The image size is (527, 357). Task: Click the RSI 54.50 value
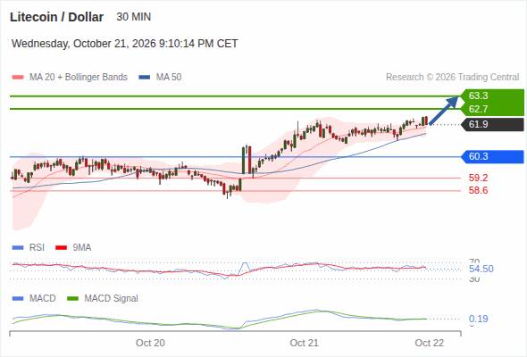(481, 269)
